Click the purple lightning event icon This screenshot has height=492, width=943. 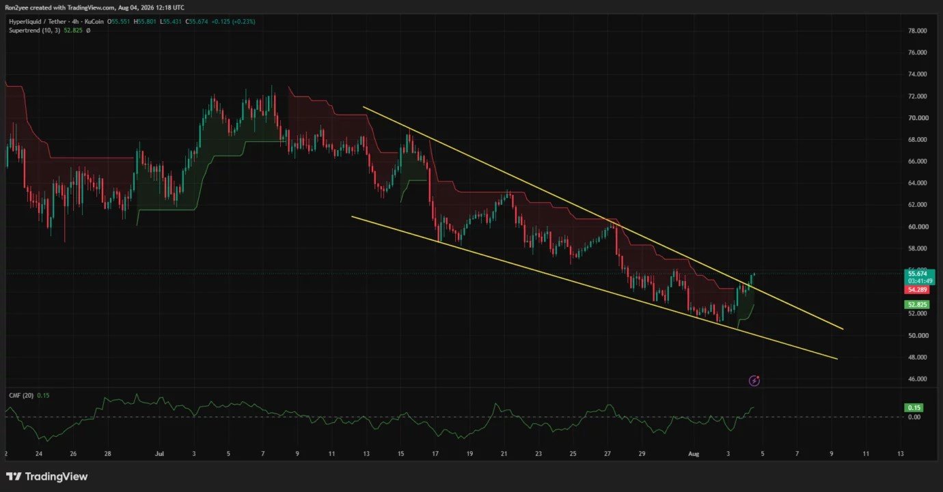pos(754,381)
